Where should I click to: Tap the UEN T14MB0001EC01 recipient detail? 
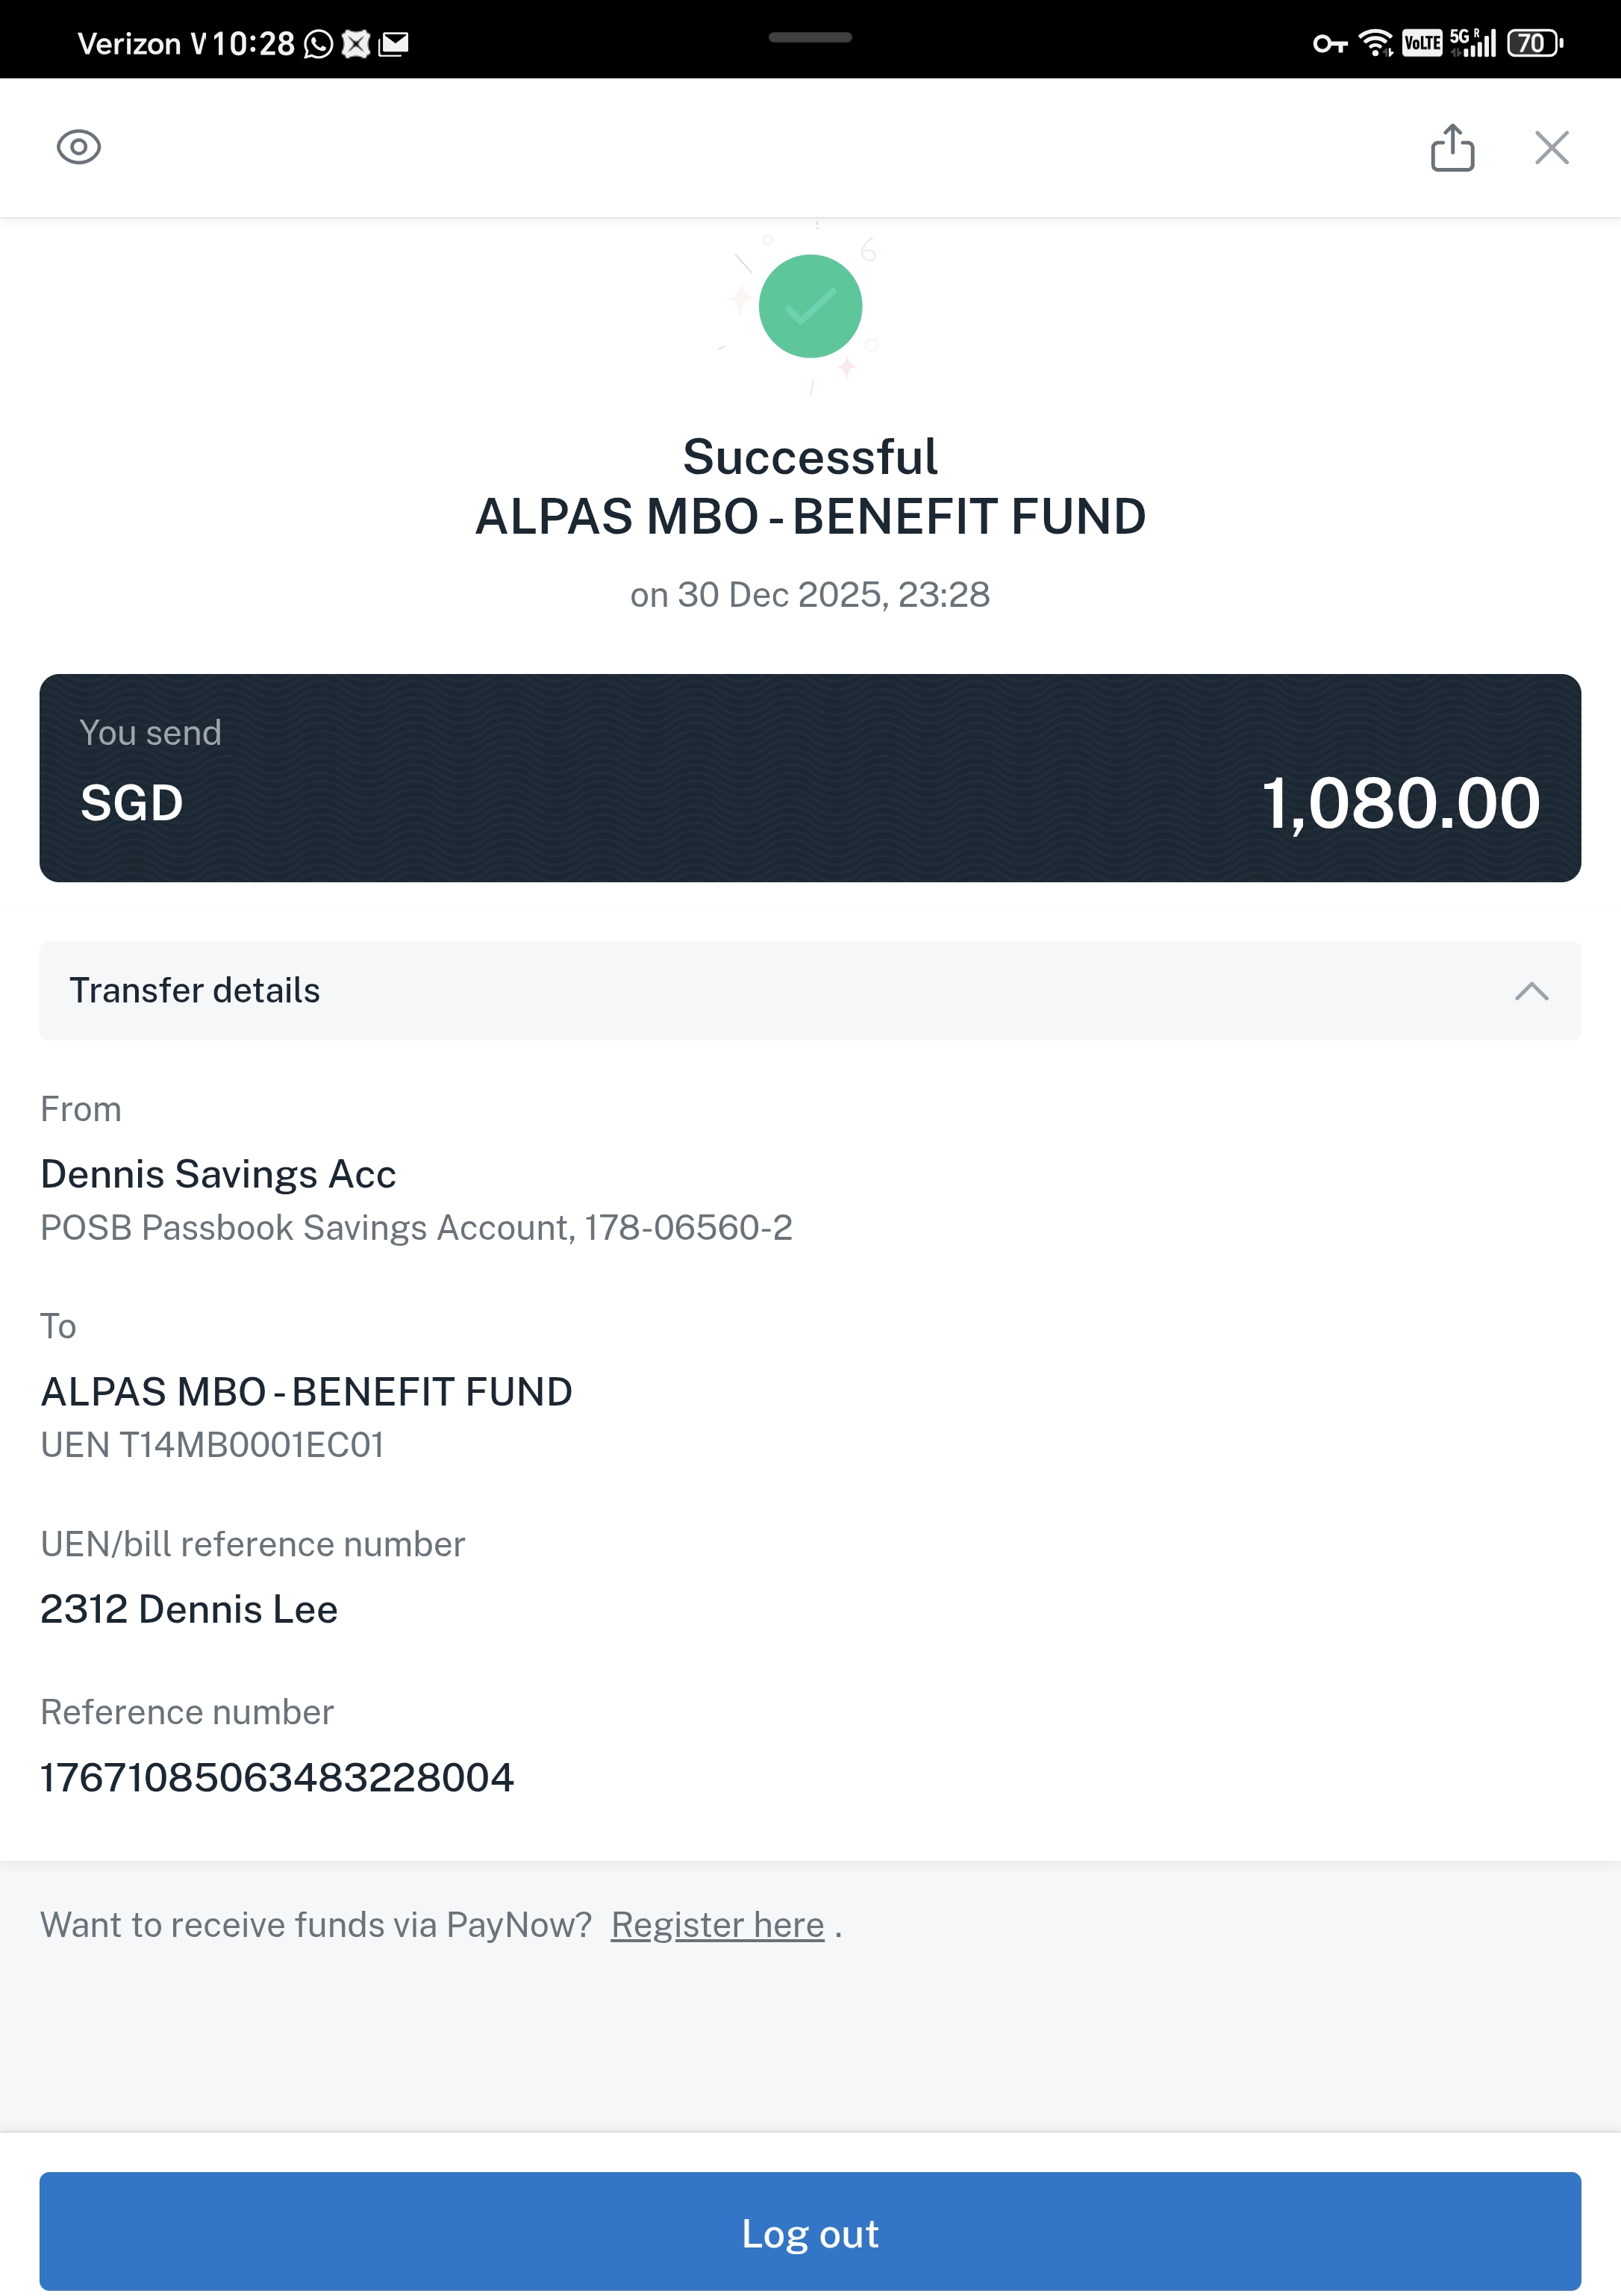pos(212,1445)
